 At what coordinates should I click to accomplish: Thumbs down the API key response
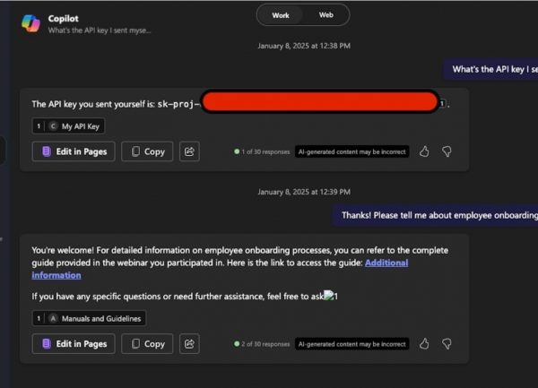(447, 151)
